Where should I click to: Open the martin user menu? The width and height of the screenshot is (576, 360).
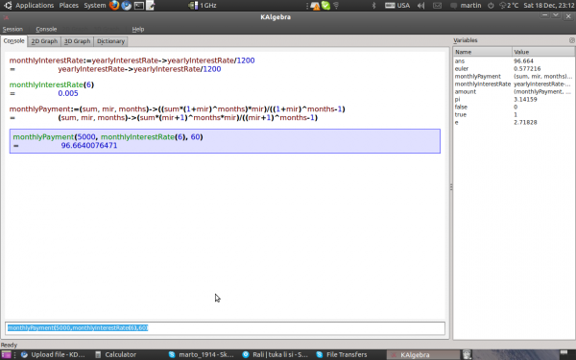[x=467, y=5]
